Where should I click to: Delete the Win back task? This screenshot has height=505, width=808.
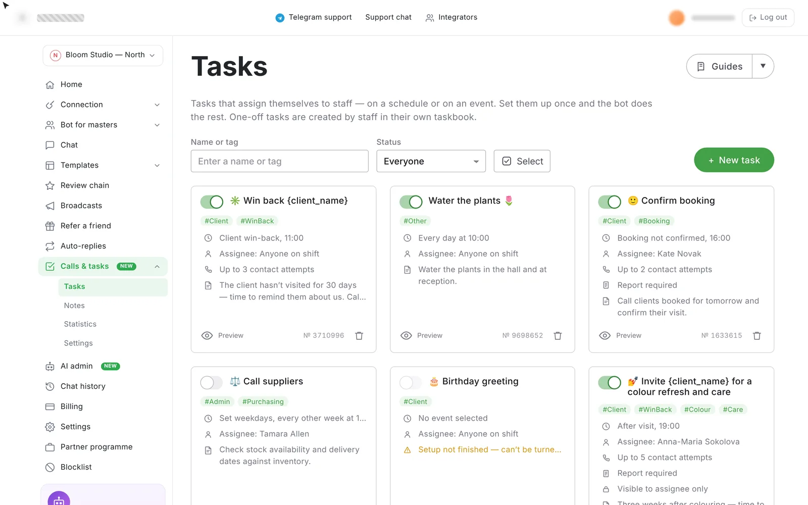click(359, 336)
